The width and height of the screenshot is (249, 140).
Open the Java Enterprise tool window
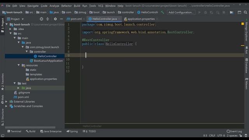pos(51,131)
